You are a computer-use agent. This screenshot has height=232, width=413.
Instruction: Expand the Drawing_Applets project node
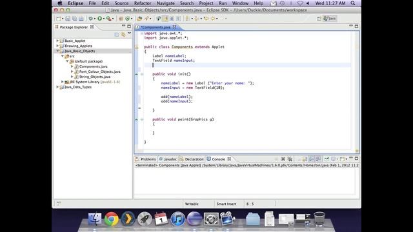click(57, 46)
